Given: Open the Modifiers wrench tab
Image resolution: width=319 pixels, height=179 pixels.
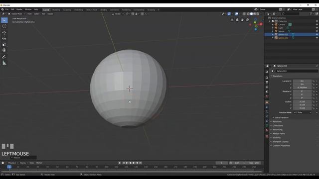Looking at the screenshot, I should click(267, 107).
